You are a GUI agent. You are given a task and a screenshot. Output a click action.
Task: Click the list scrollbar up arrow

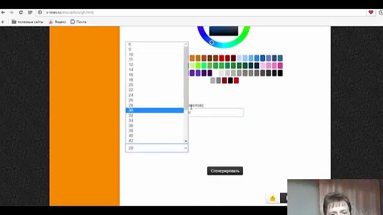coord(186,44)
